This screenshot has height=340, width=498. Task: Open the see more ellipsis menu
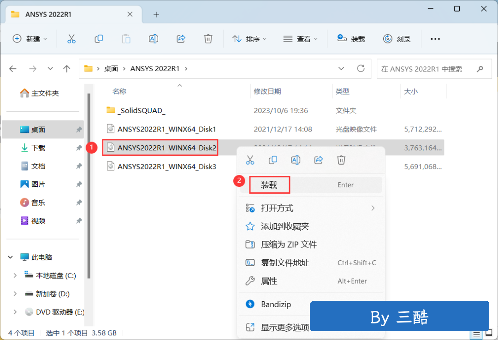[x=435, y=39]
